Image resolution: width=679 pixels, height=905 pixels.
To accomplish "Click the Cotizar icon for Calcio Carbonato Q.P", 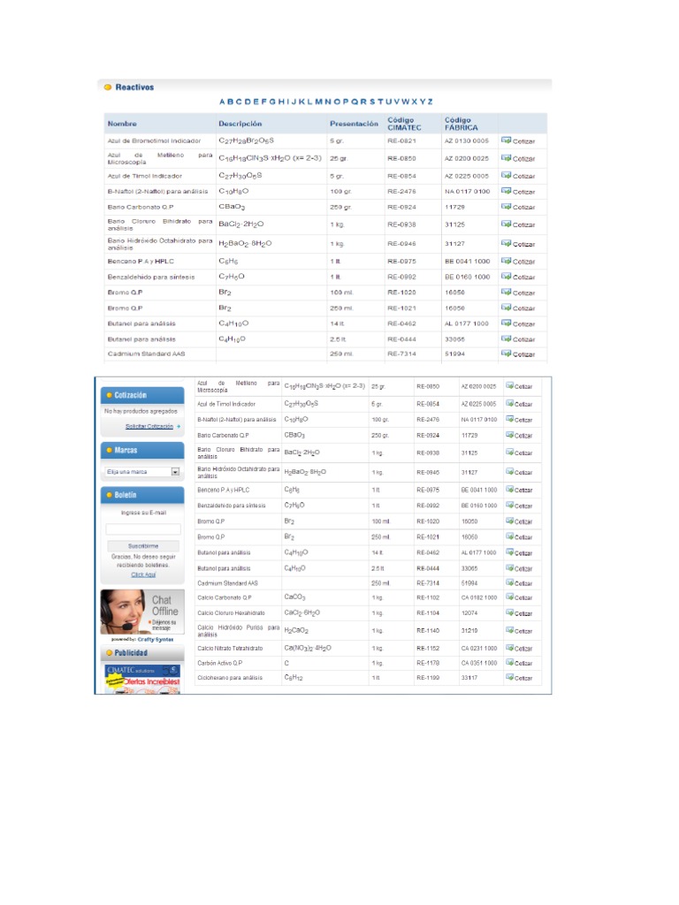I will click(x=510, y=597).
